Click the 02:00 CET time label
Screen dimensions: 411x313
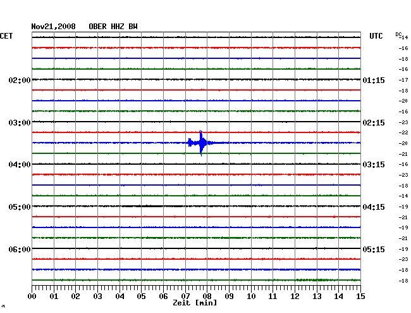20,80
